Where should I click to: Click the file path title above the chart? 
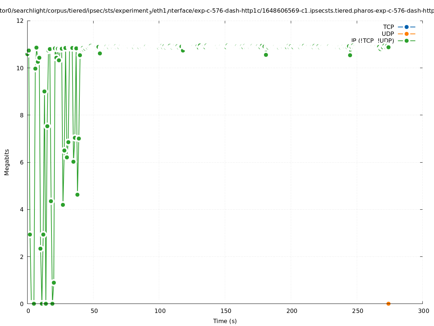click(217, 11)
